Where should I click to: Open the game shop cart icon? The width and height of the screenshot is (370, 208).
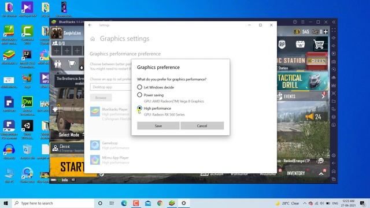click(319, 44)
